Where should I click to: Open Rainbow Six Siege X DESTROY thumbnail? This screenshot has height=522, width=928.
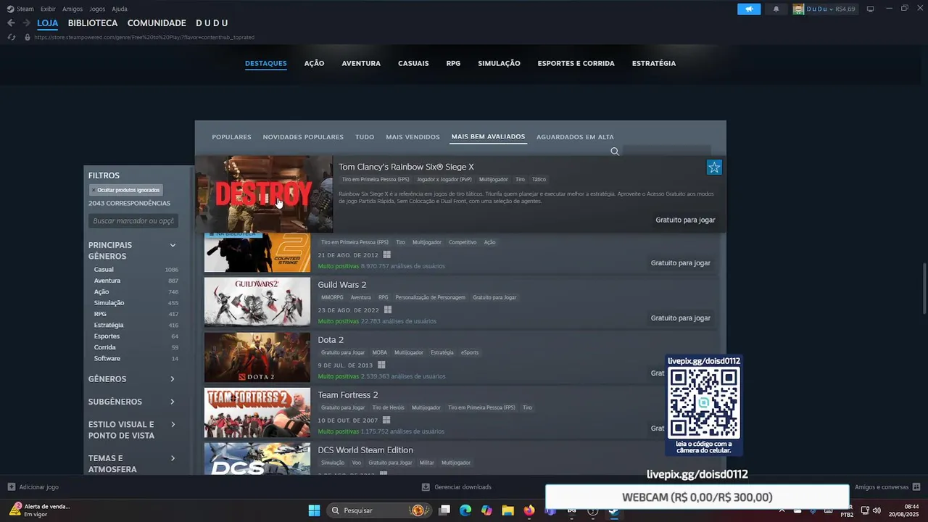coord(264,194)
